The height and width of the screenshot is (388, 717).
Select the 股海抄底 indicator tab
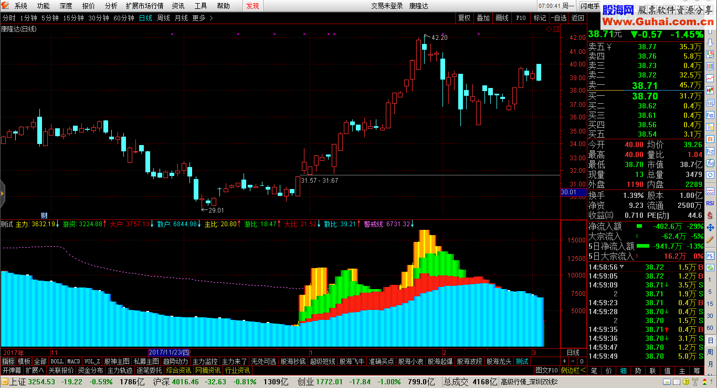click(293, 361)
